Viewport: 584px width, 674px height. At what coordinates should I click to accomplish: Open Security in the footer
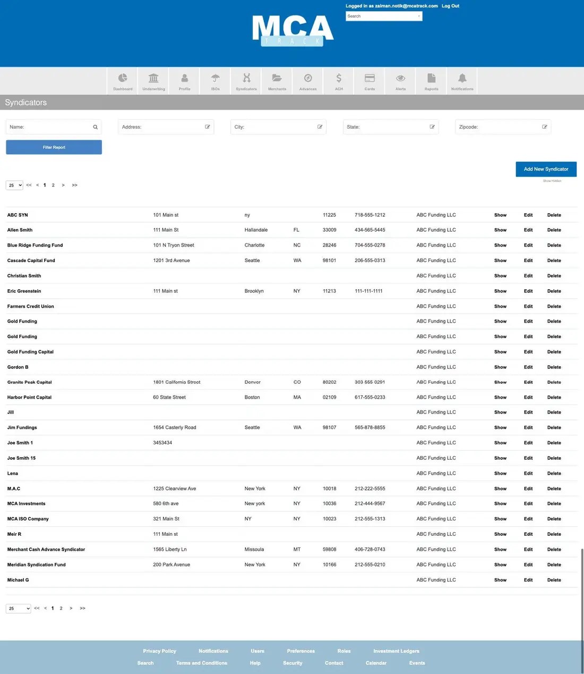tap(293, 663)
